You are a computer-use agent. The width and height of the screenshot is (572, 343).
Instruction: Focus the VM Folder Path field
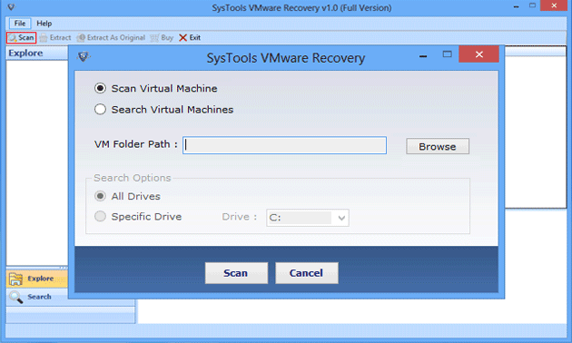284,145
